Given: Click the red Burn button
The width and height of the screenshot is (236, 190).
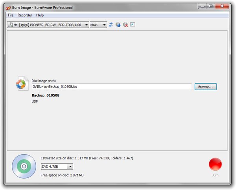Looking at the screenshot, I should 215,164.
